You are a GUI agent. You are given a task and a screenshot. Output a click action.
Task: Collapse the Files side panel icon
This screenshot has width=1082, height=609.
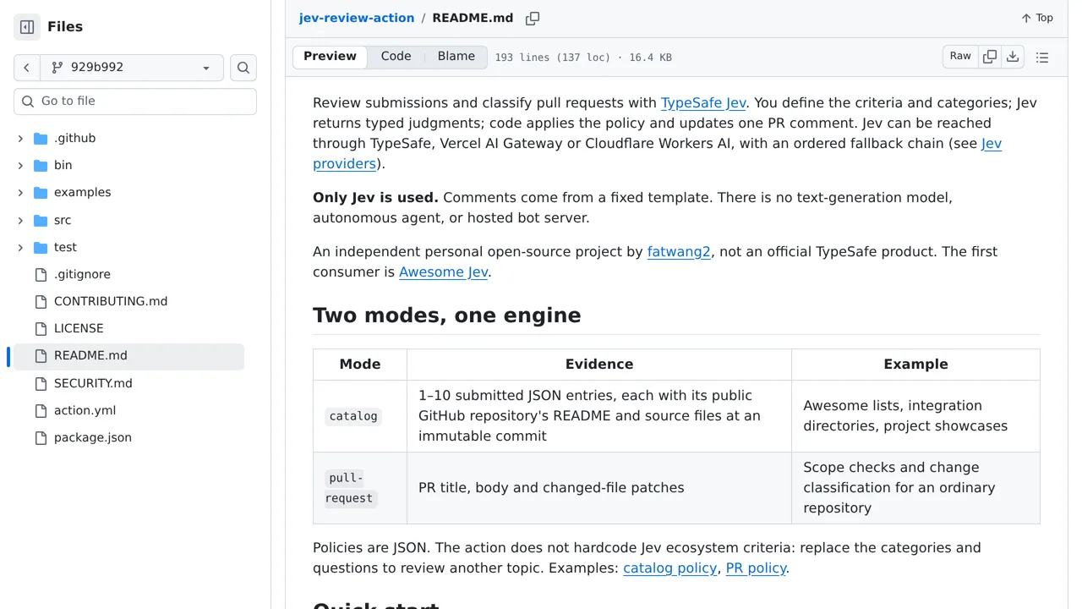tap(27, 27)
